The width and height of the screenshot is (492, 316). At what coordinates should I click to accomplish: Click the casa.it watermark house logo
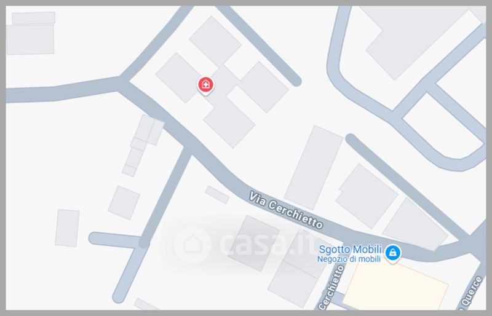click(192, 245)
